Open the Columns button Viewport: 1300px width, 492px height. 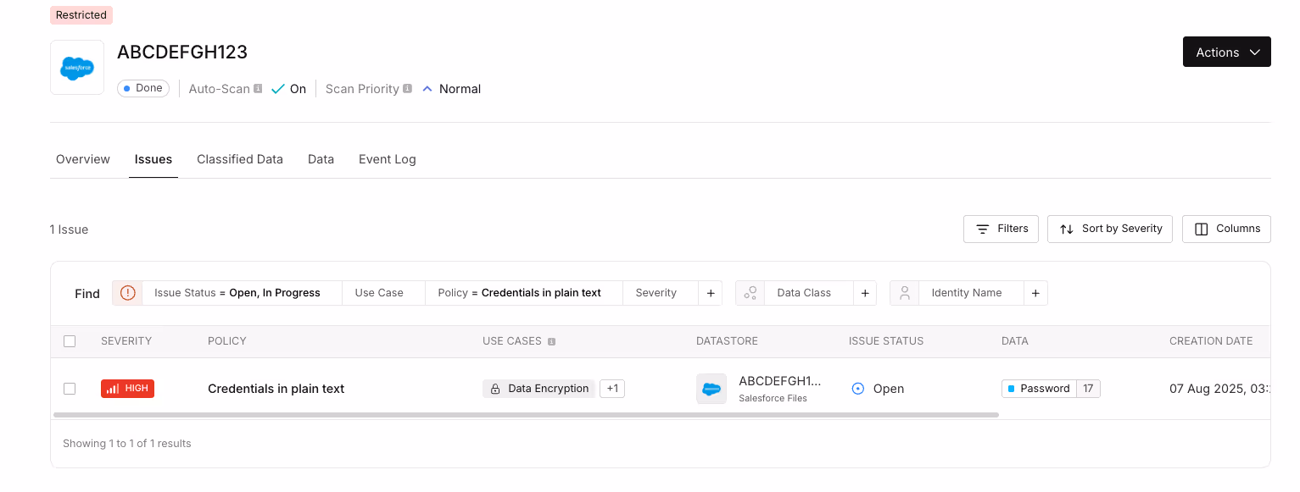(x=1226, y=229)
